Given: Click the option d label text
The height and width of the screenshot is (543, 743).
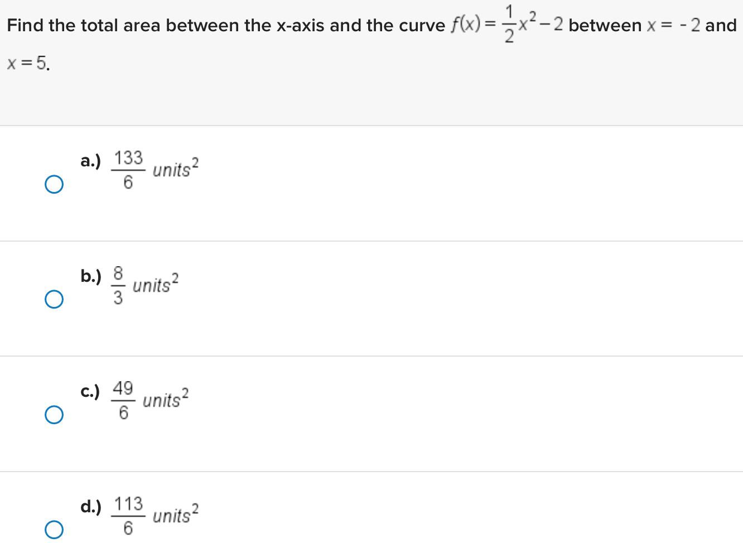Looking at the screenshot, I should [90, 508].
